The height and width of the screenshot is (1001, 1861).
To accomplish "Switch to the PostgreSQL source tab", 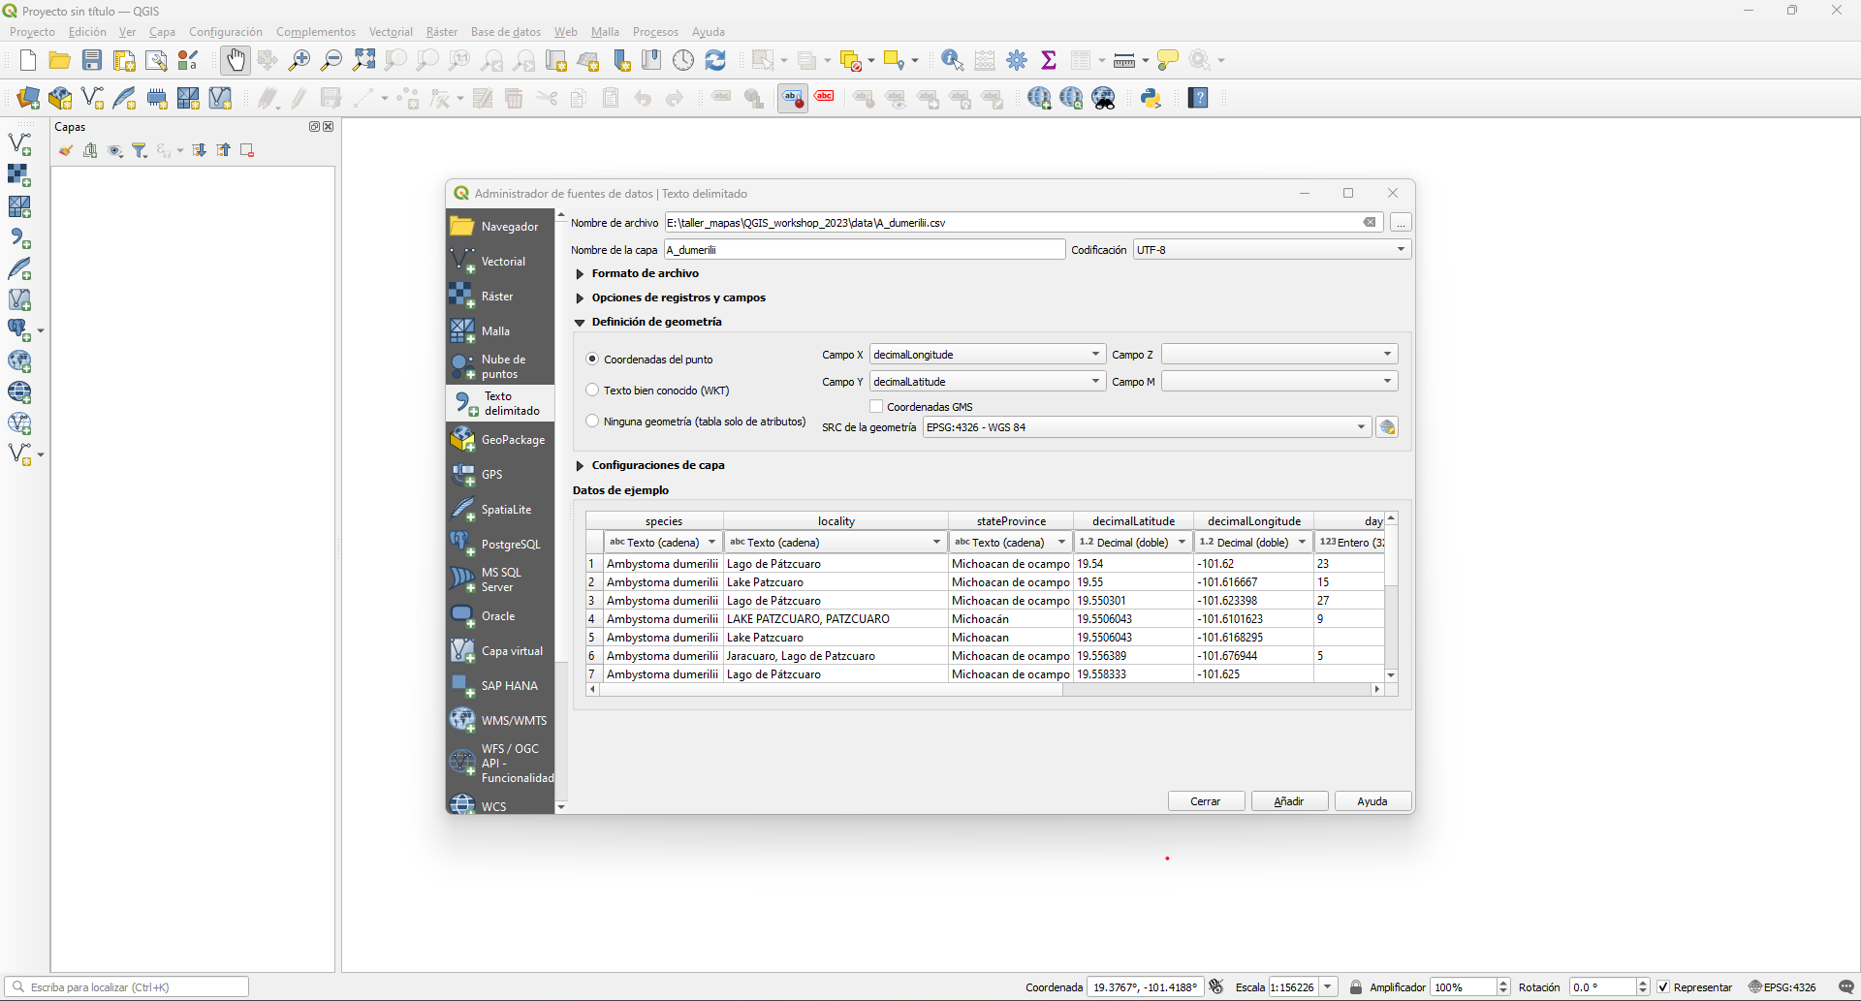I will click(x=500, y=544).
